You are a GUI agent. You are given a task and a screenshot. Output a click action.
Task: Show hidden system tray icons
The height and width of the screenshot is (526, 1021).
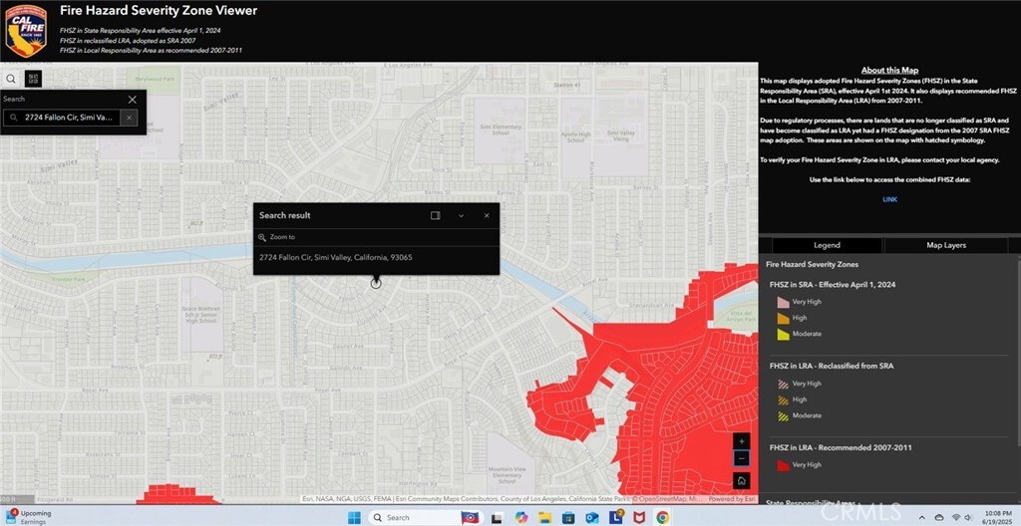pyautogui.click(x=920, y=518)
